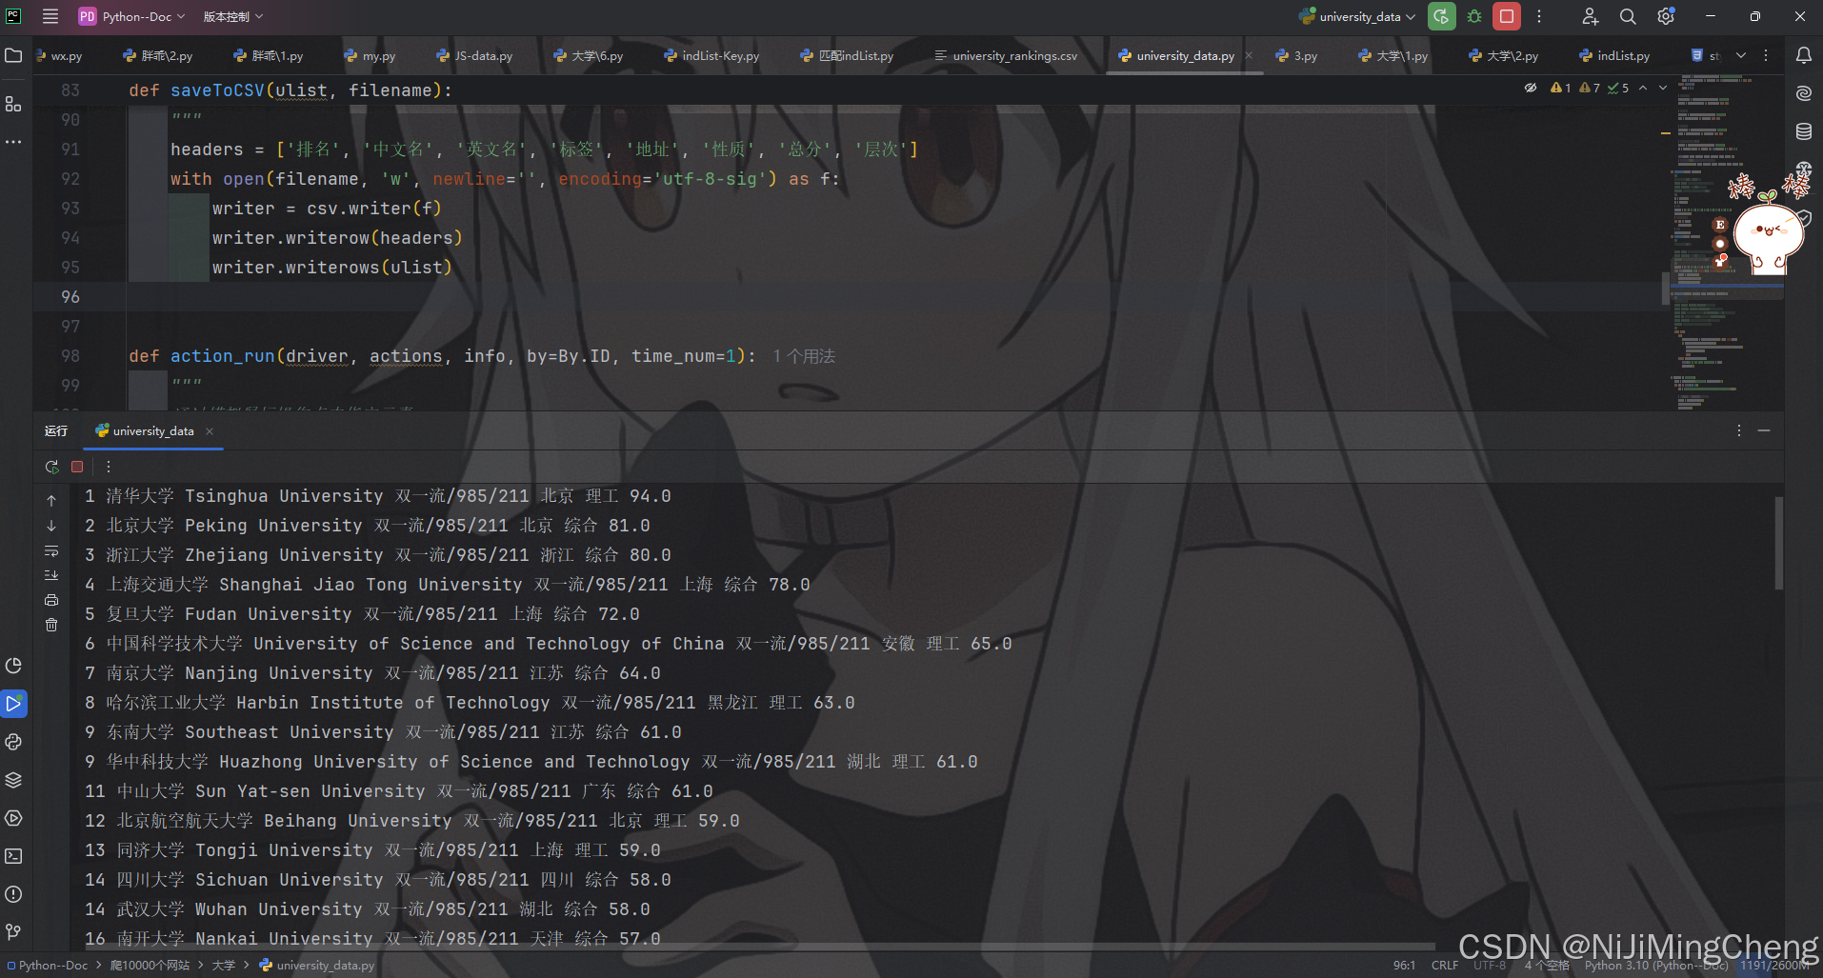Click 爬10000个网站 breadcrumb
The image size is (1823, 978).
point(150,965)
